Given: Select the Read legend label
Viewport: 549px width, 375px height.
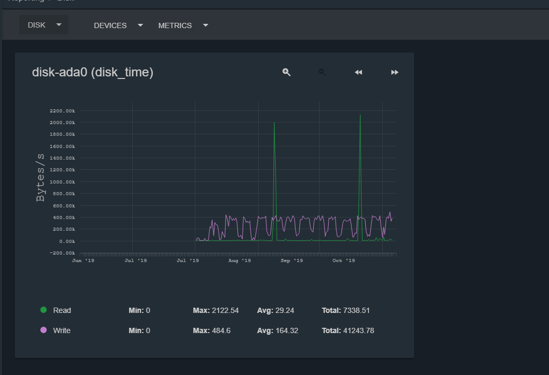Looking at the screenshot, I should tap(62, 310).
